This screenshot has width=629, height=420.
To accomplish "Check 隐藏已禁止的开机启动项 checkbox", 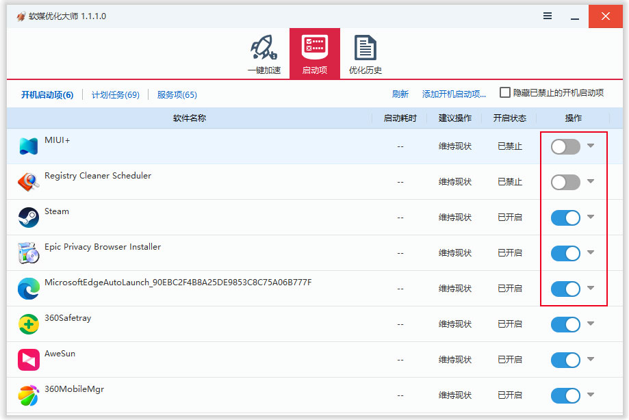I will pos(505,92).
